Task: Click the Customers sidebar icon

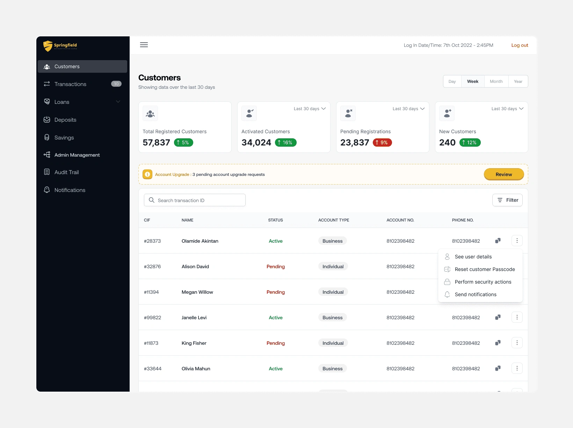Action: pyautogui.click(x=47, y=66)
